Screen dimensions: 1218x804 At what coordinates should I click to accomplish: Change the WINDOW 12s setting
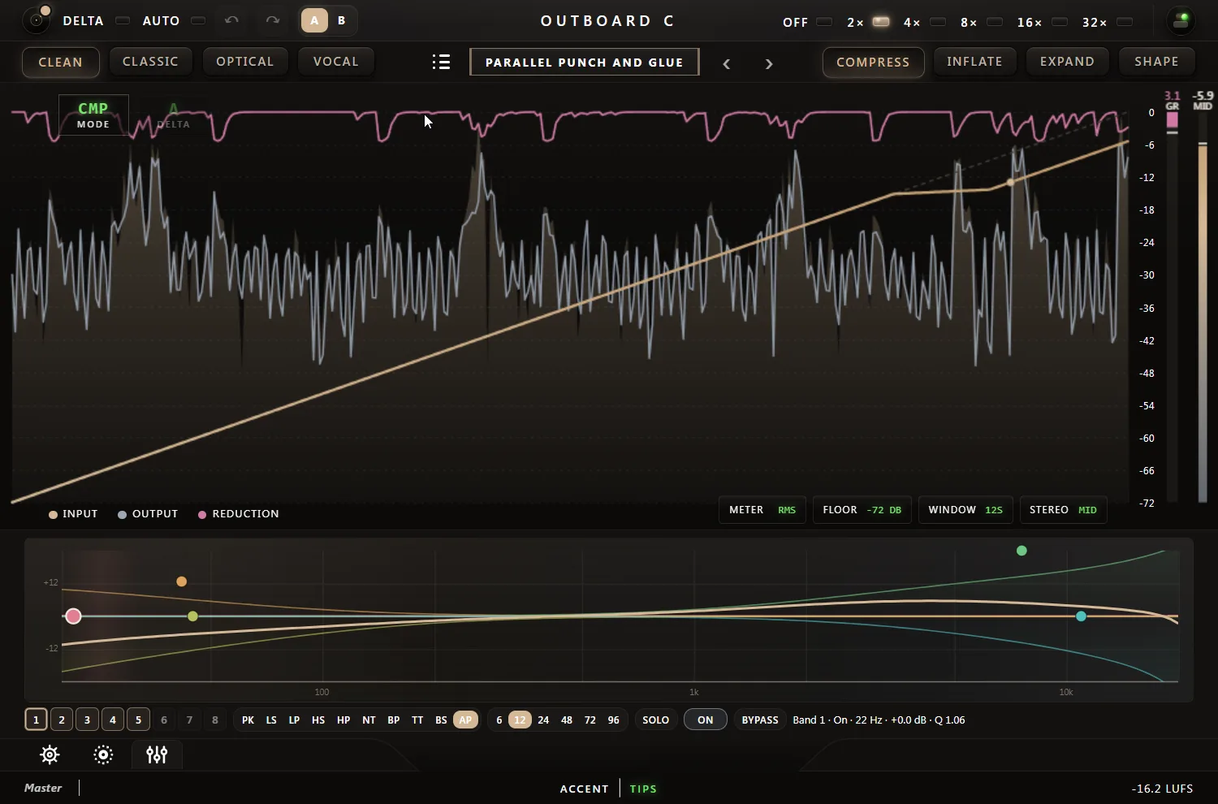pos(965,510)
